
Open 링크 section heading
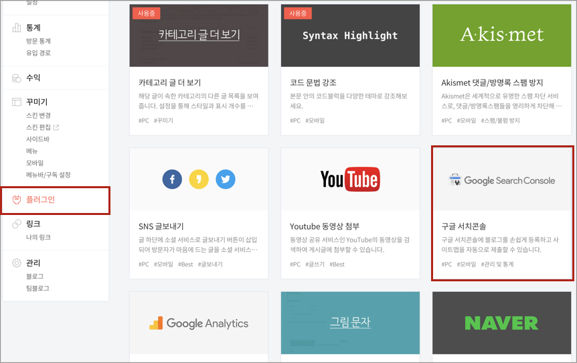pyautogui.click(x=33, y=224)
